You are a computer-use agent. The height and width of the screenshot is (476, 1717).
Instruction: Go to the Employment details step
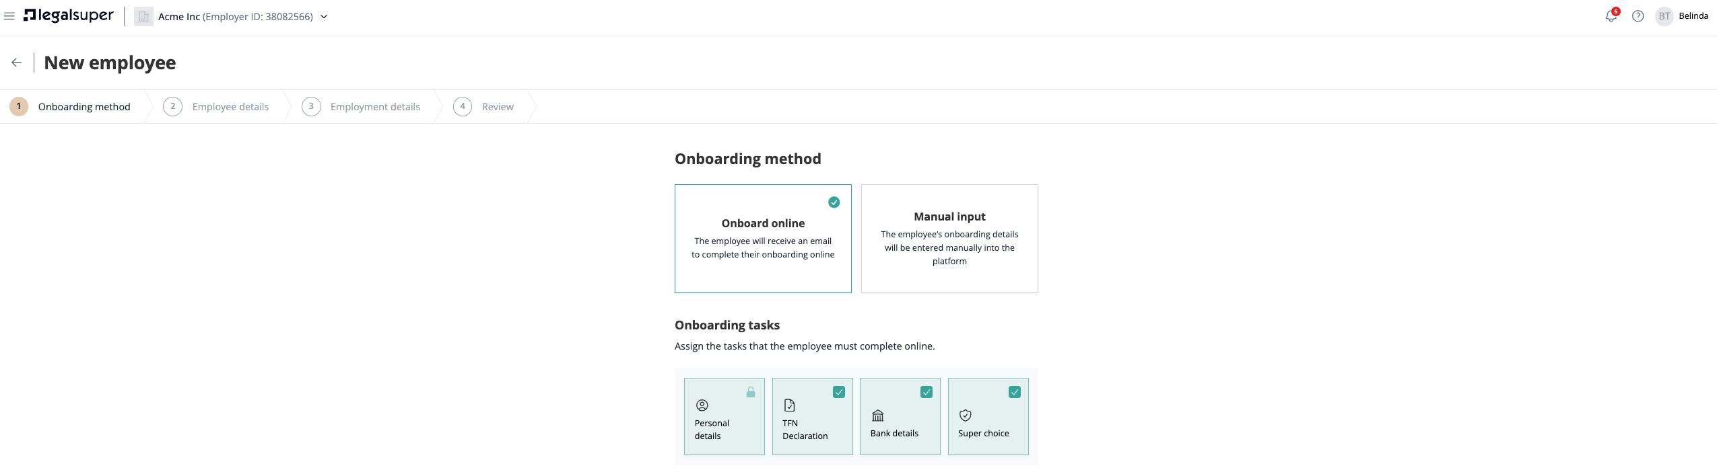[361, 107]
